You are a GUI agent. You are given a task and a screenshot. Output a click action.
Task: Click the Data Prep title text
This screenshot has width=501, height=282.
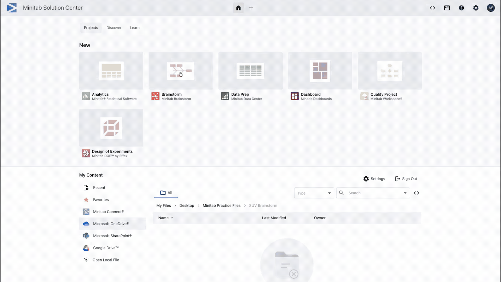(x=240, y=94)
